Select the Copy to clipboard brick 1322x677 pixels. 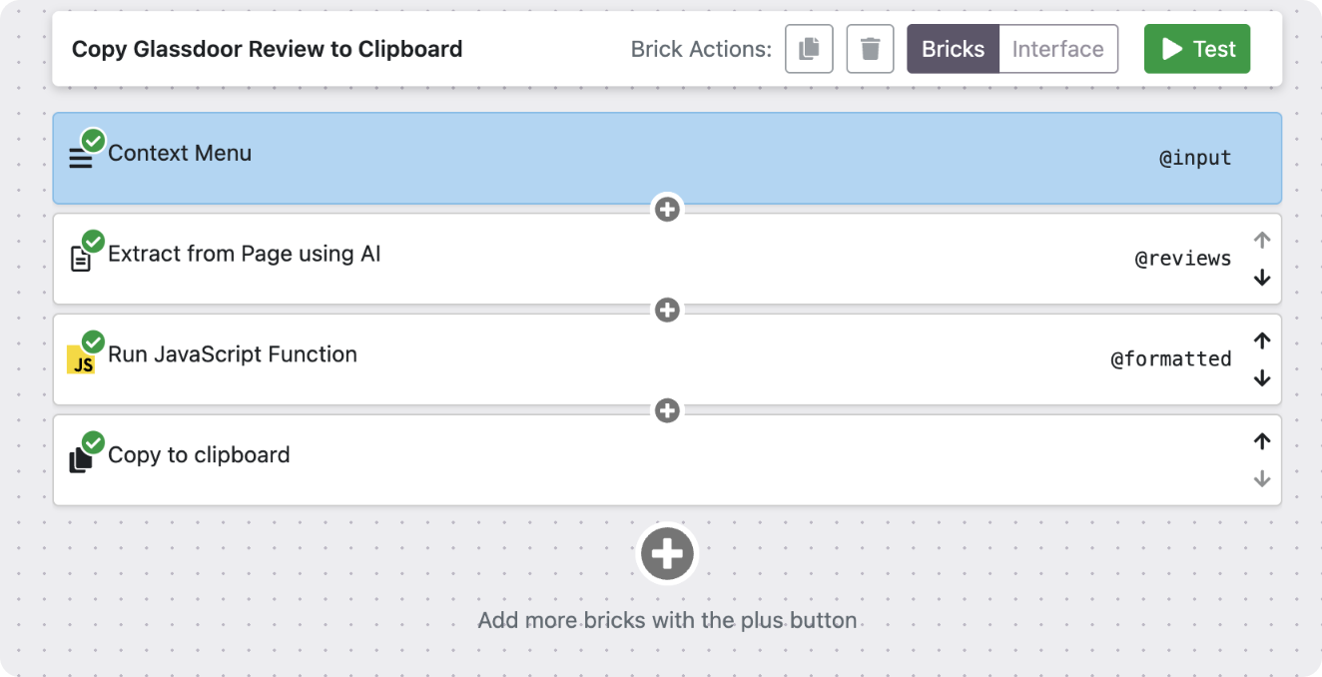pyautogui.click(x=599, y=460)
